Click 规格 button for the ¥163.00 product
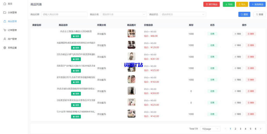Viewport: 267px width, 134px height. pyautogui.click(x=76, y=82)
